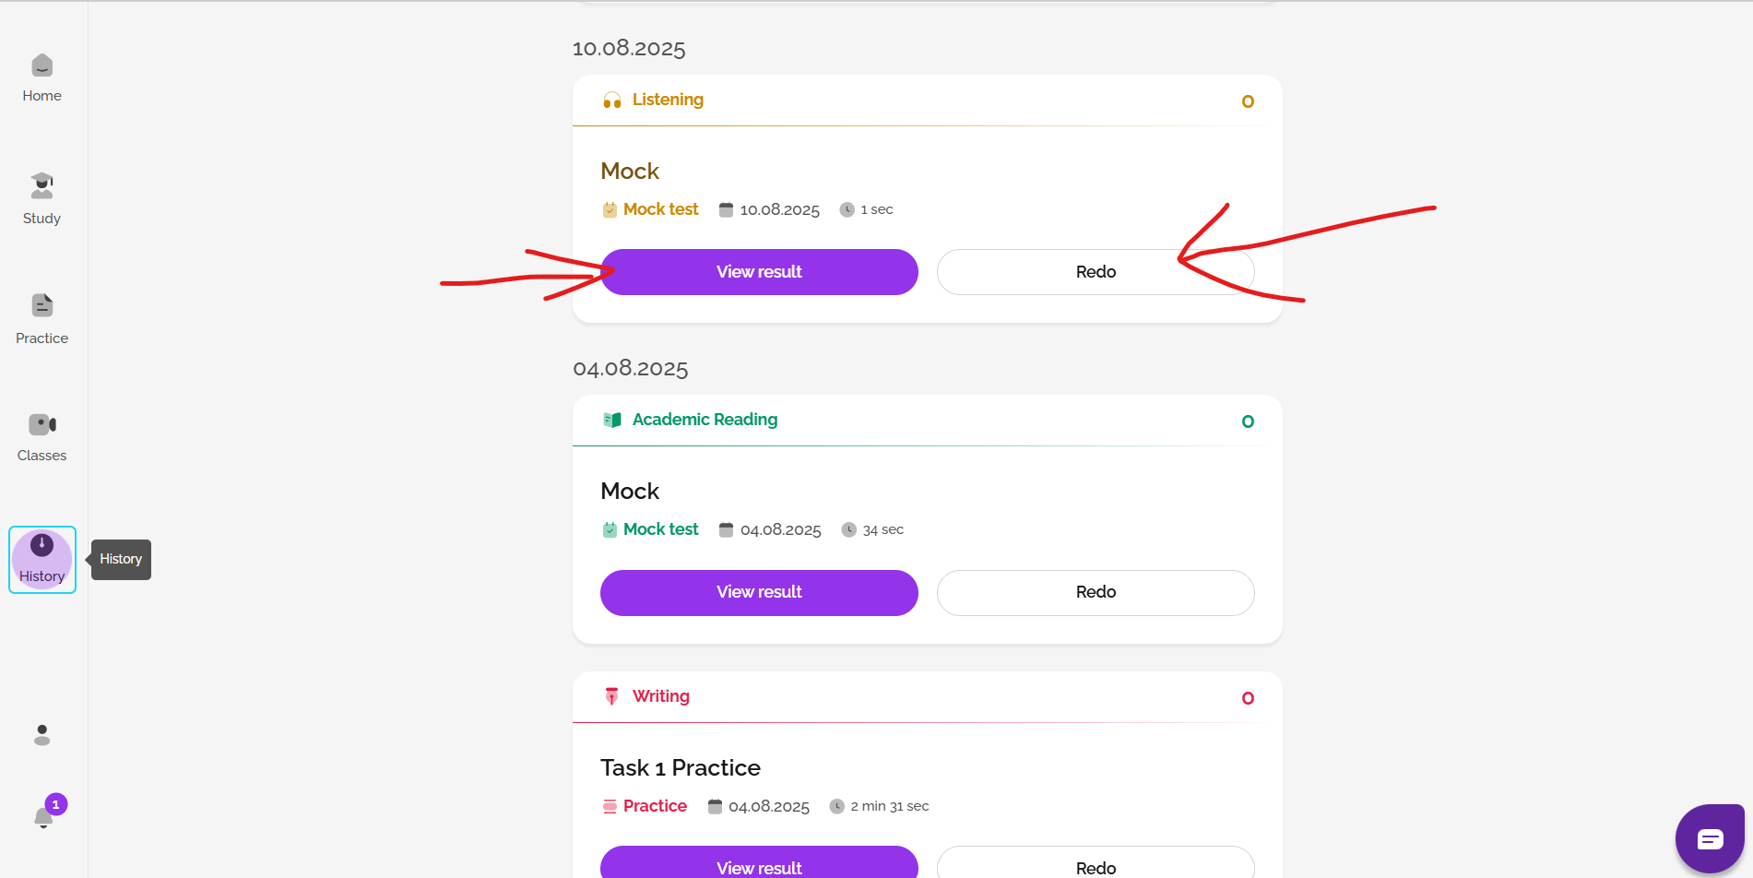Redo the Listening mock test
This screenshot has width=1753, height=878.
click(x=1095, y=272)
